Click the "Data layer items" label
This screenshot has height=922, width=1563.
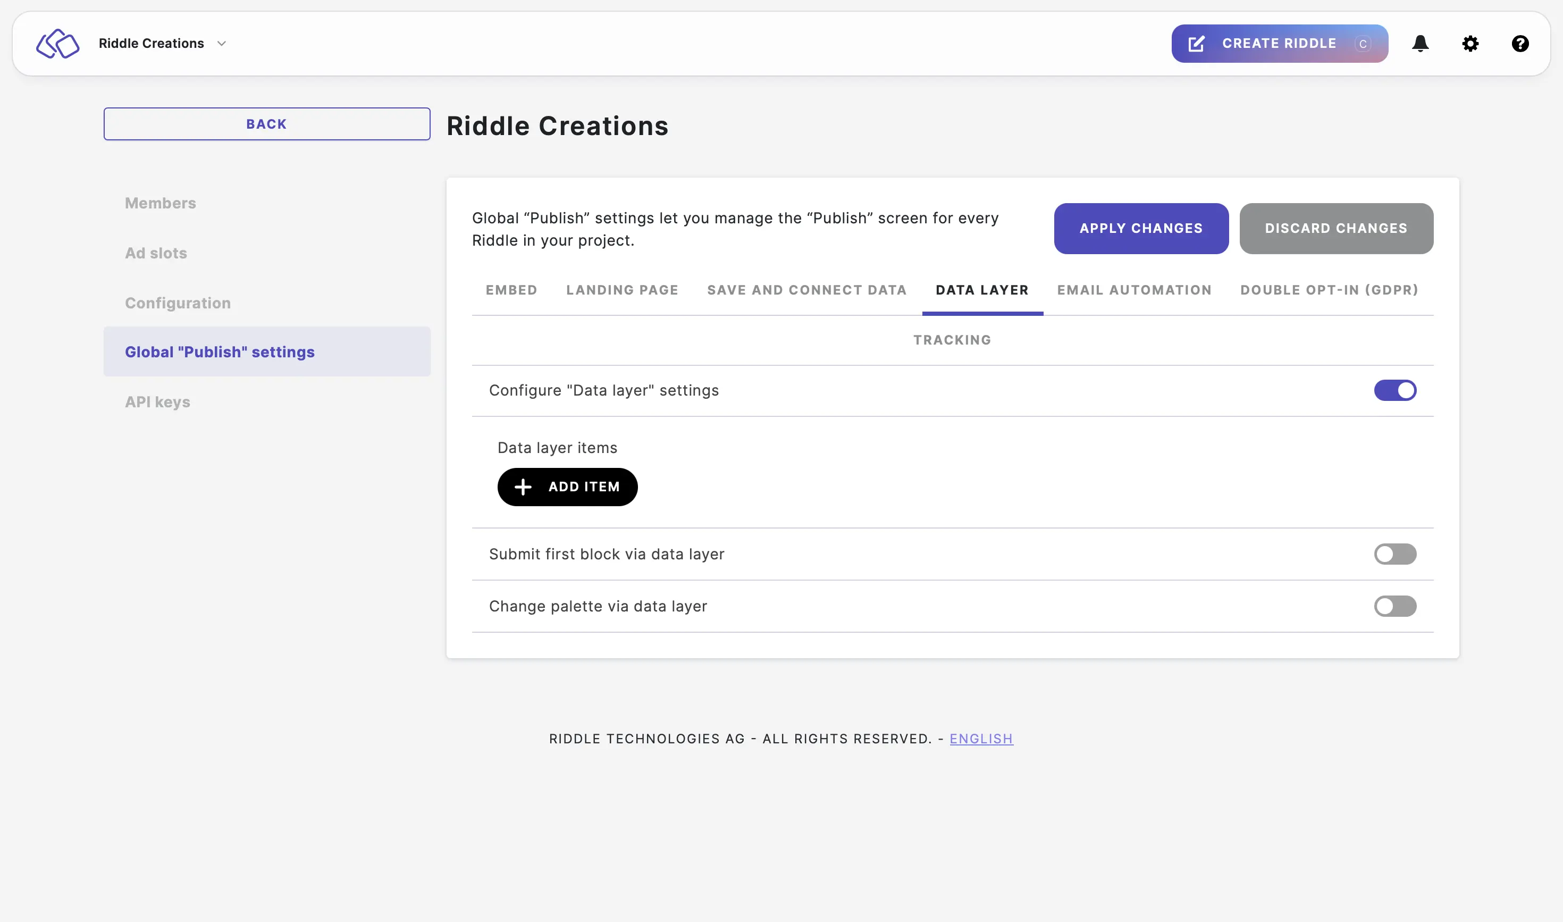click(557, 448)
